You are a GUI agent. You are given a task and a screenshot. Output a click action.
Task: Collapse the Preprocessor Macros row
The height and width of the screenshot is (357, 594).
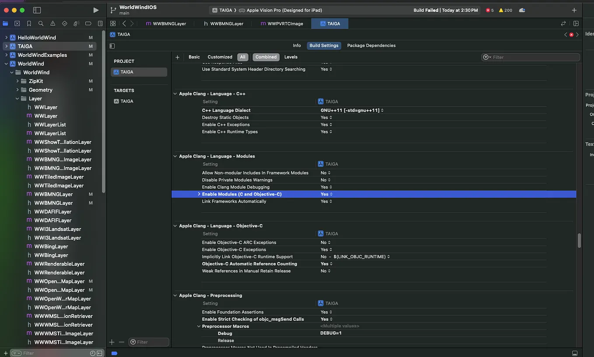(199, 326)
